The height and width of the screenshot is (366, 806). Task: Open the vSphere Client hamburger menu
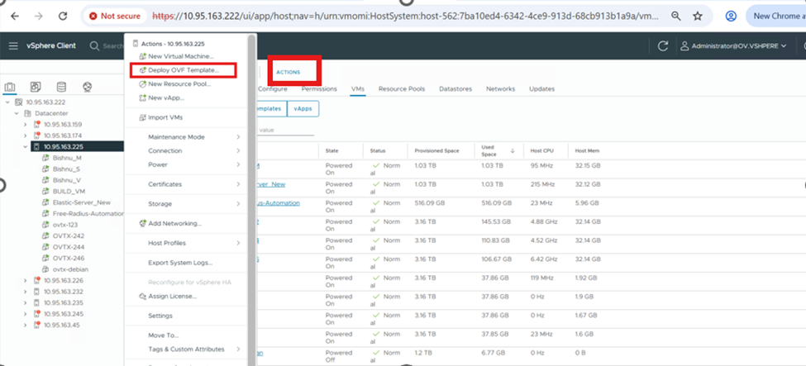[x=13, y=45]
